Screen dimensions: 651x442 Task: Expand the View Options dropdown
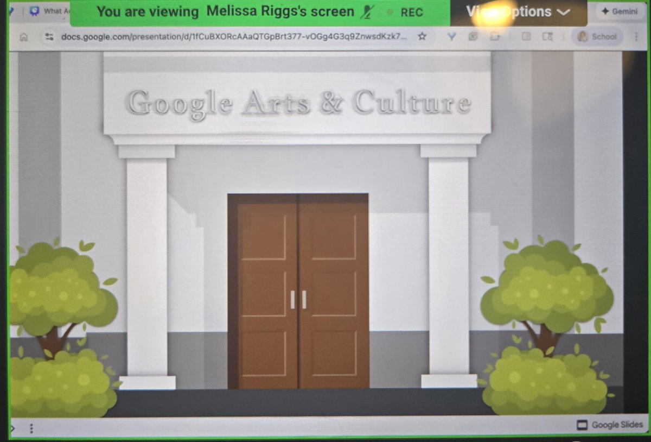pos(518,11)
